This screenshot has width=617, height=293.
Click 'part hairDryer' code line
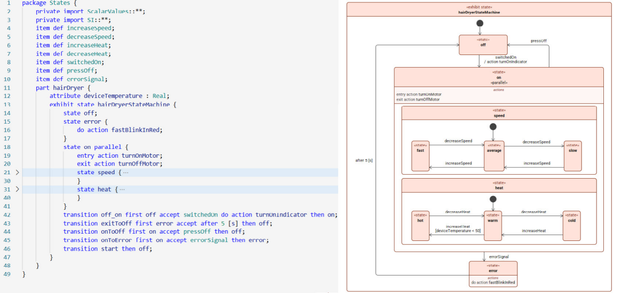click(63, 88)
